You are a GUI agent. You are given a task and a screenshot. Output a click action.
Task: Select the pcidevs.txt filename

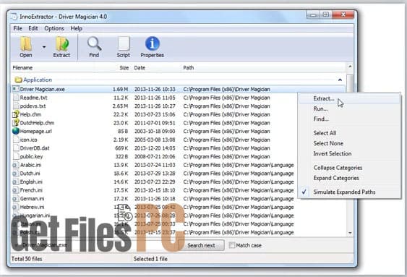[x=33, y=106]
